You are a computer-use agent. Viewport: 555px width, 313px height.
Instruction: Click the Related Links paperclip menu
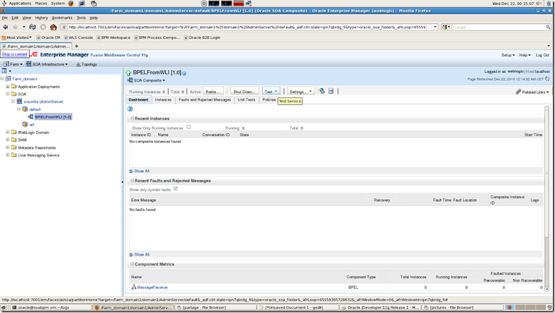pos(532,92)
